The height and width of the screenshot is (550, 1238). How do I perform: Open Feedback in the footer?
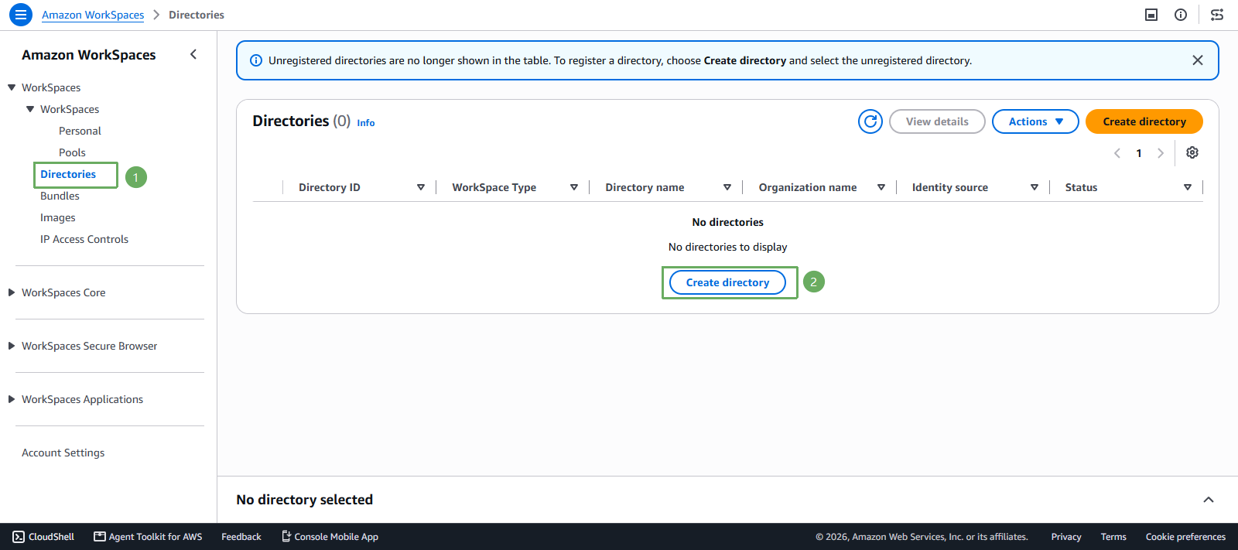tap(241, 537)
